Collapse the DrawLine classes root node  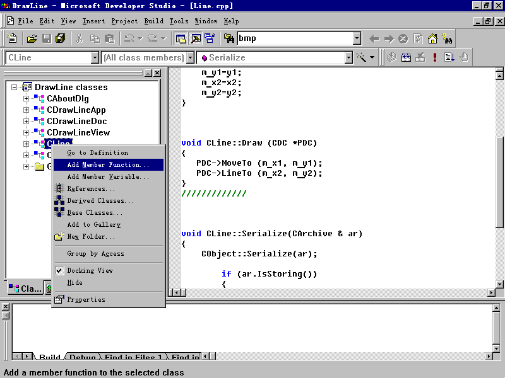[x=14, y=87]
